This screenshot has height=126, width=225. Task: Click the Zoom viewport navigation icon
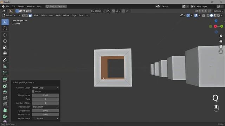(x=221, y=36)
